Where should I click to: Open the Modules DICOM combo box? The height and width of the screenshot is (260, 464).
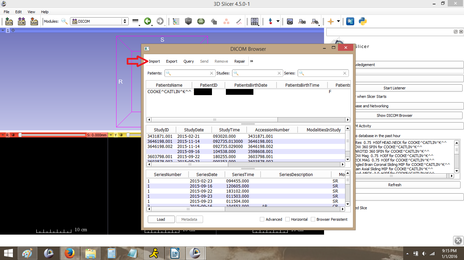[x=99, y=21]
